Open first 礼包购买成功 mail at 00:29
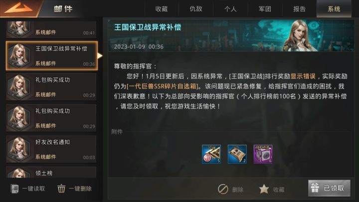The width and height of the screenshot is (359, 202). [x=51, y=87]
